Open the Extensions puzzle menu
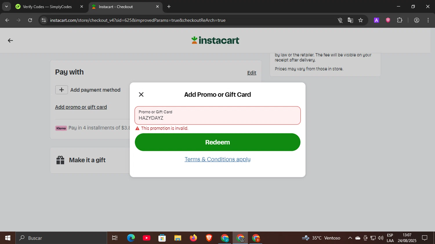This screenshot has height=244, width=435. (x=400, y=20)
